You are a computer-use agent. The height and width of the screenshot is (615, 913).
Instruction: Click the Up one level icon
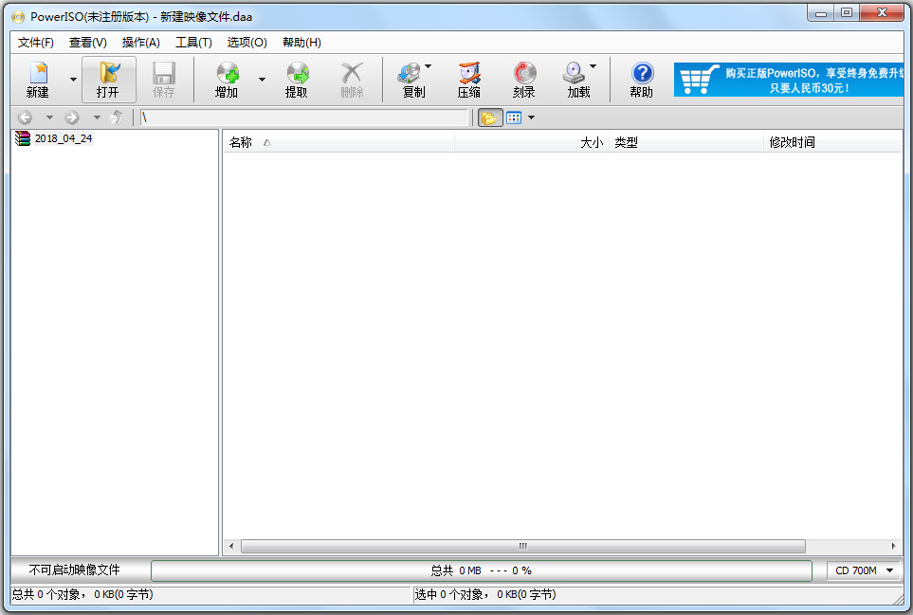click(117, 118)
